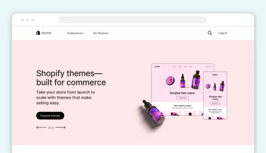
Task: Click the third gray window dot
Action: pos(33,20)
